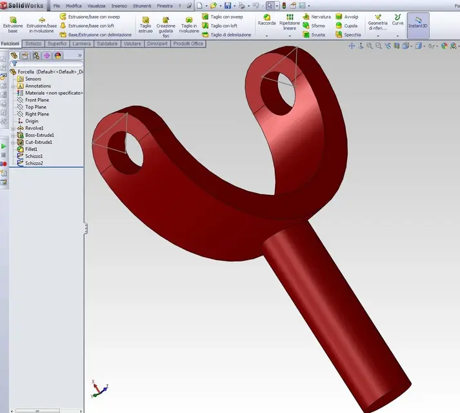Image resolution: width=460 pixels, height=413 pixels.
Task: Open the Strumenti menu
Action: coord(142,6)
